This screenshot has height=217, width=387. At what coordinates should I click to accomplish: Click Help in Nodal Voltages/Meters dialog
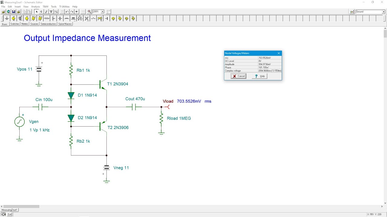259,76
